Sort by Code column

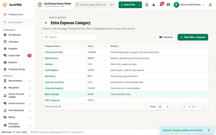pyautogui.click(x=91, y=46)
